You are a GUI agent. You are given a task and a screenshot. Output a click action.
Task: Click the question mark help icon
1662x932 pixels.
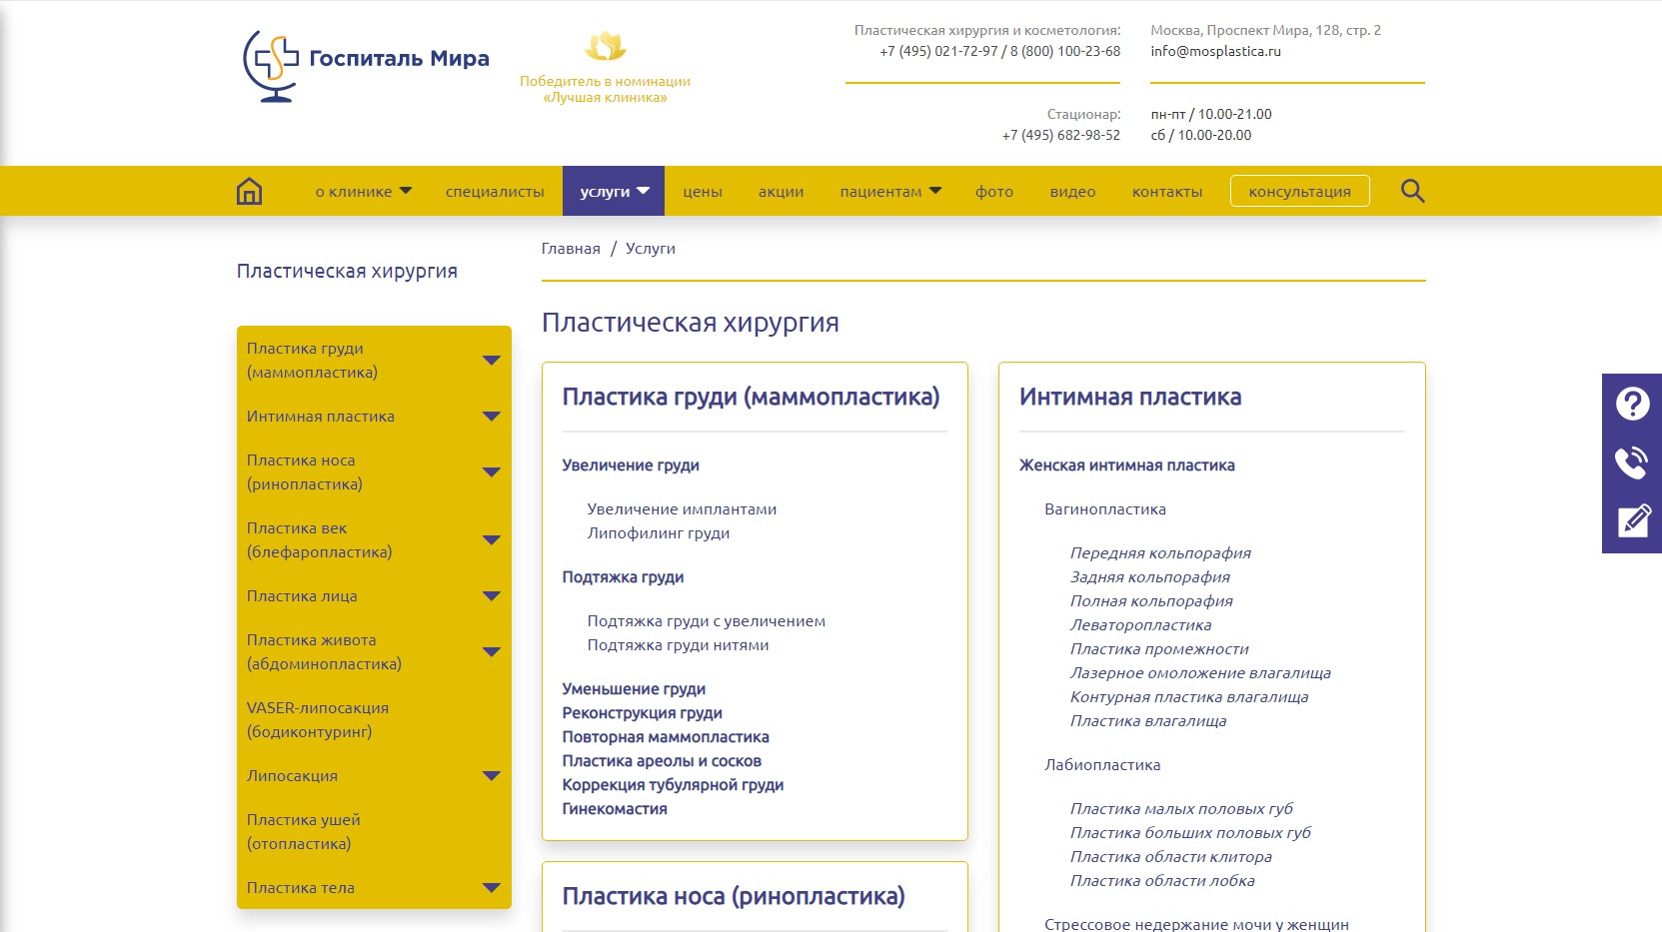1632,404
